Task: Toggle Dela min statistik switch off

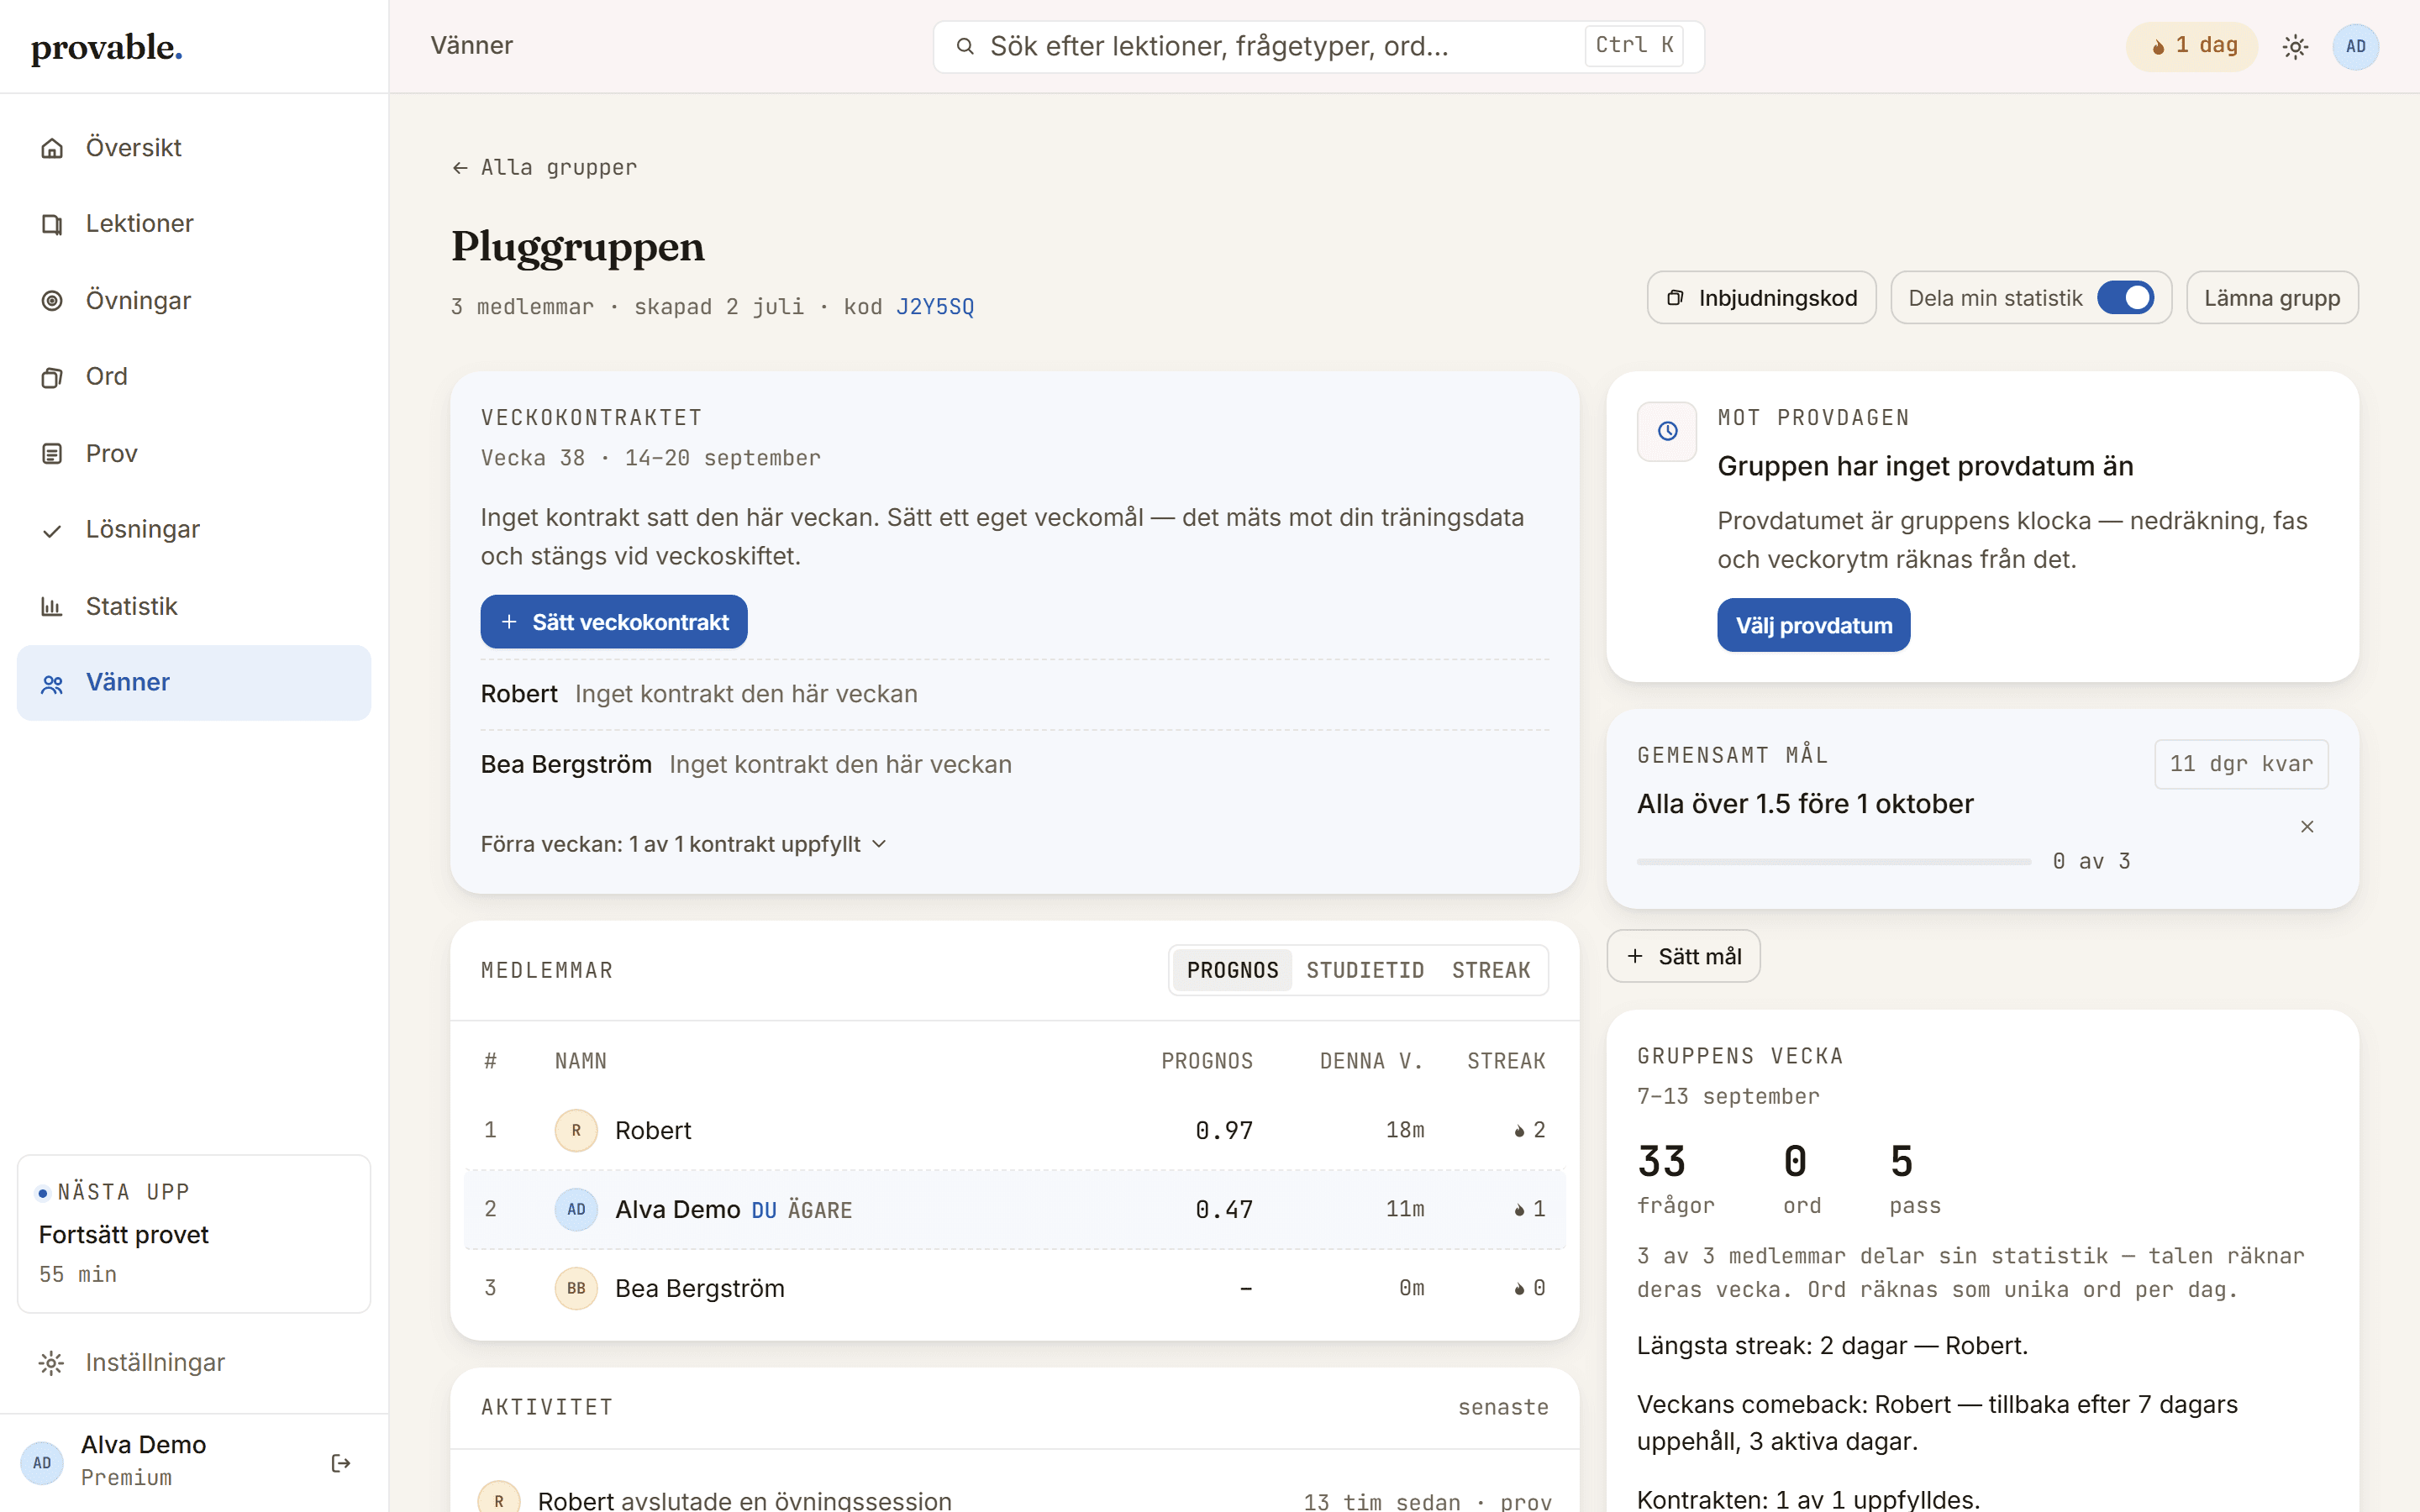Action: click(x=2125, y=298)
